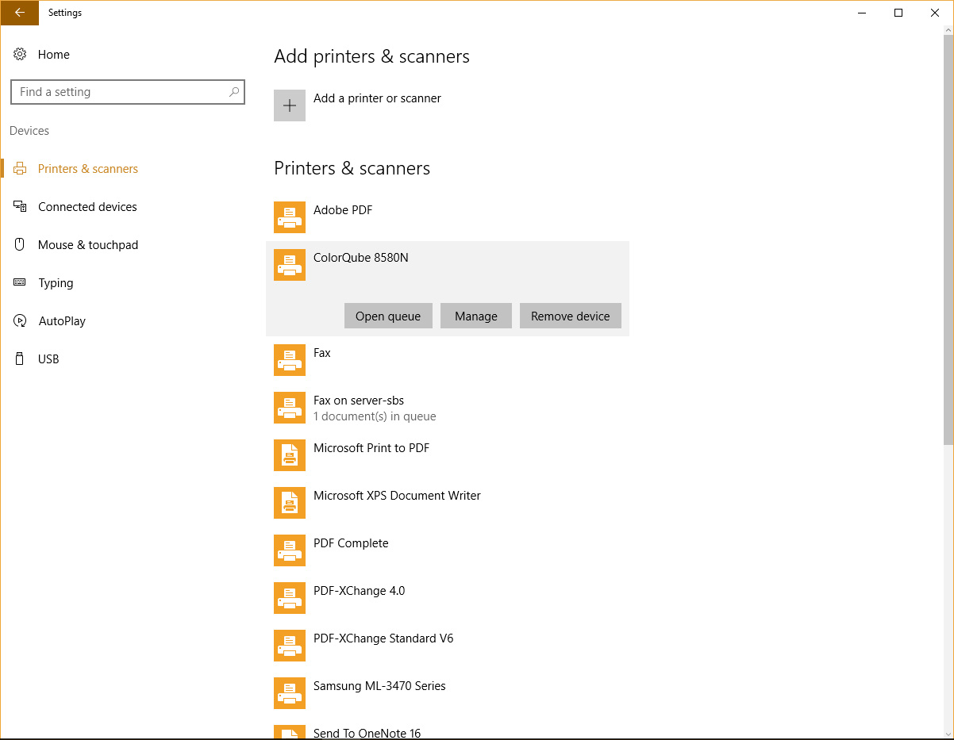
Task: Click the PDF-XChange Standard V6 icon
Action: click(290, 646)
